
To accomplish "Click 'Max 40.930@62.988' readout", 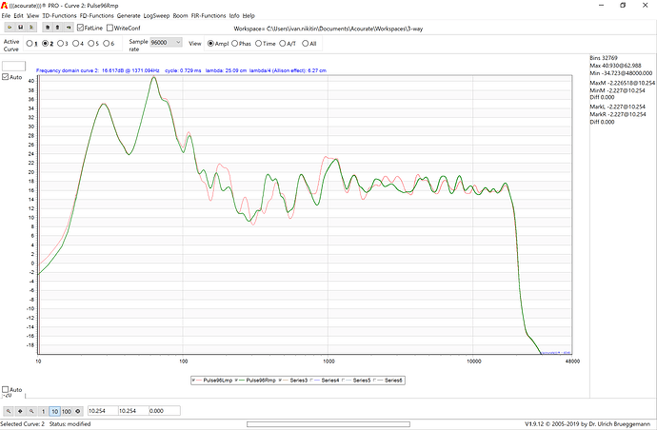I will coord(615,66).
